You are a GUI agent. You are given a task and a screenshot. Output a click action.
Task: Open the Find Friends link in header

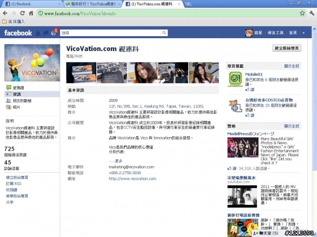pyautogui.click(x=275, y=33)
